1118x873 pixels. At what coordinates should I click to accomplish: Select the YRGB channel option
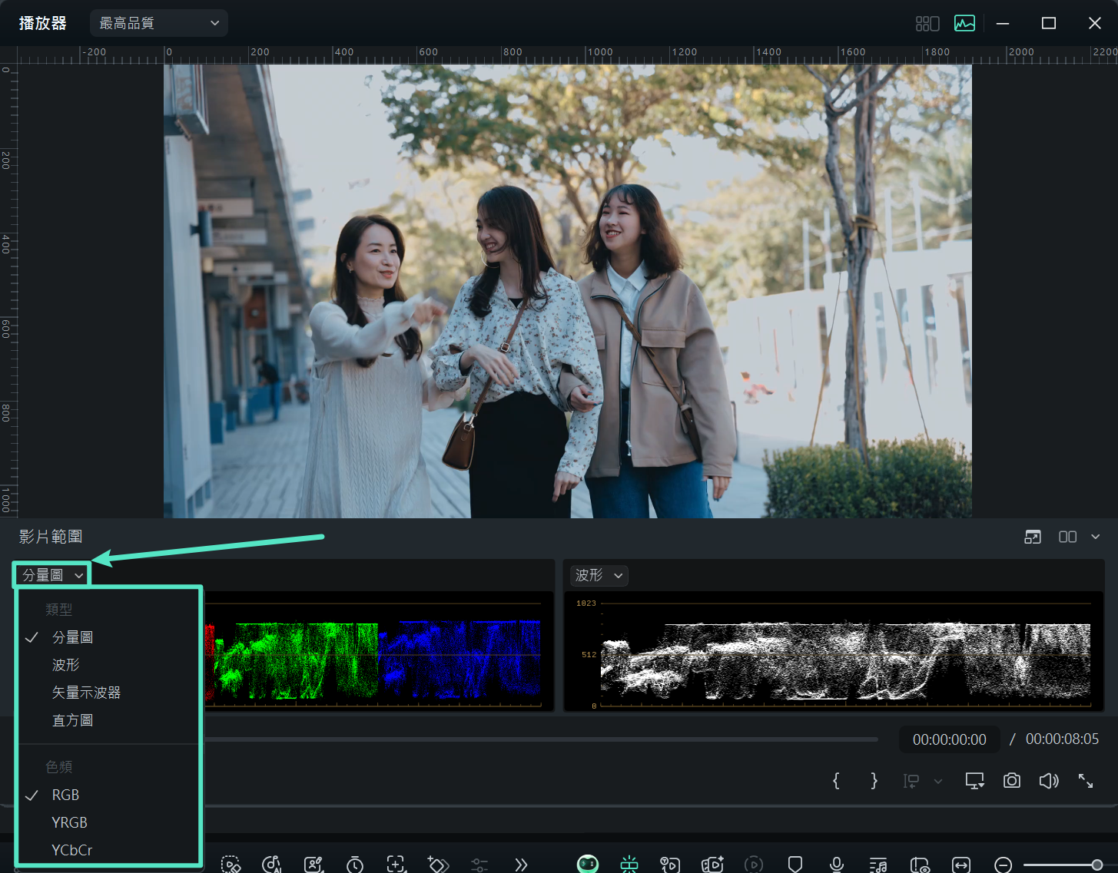point(69,822)
